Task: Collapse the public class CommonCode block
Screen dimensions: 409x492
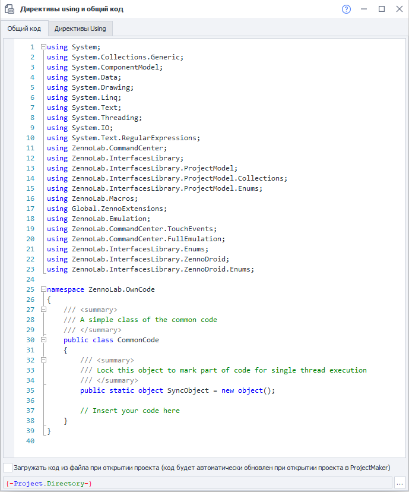Action: pyautogui.click(x=43, y=340)
